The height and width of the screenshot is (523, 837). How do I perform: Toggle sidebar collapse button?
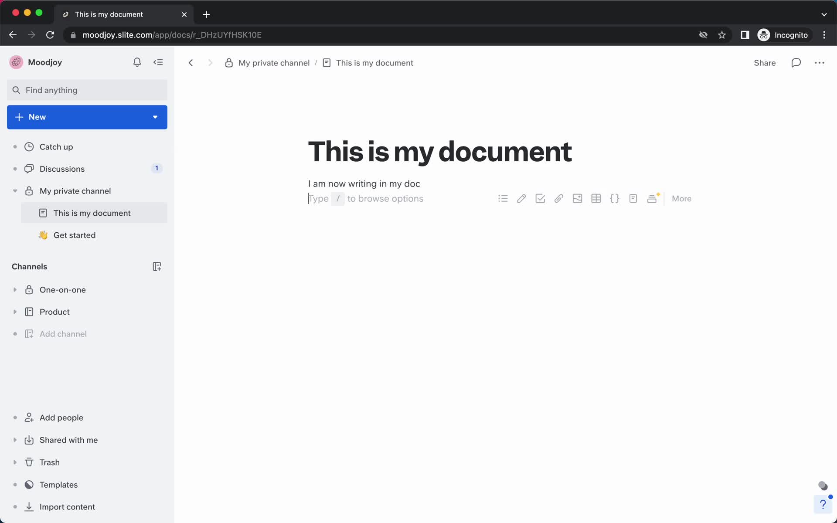coord(159,62)
